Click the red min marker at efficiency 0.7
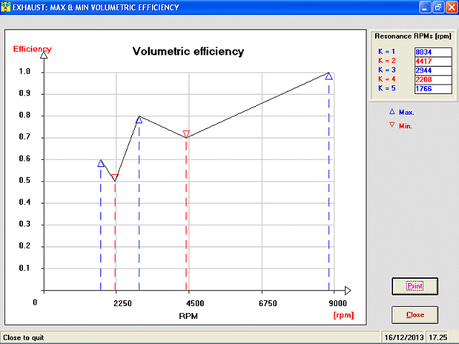 186,134
